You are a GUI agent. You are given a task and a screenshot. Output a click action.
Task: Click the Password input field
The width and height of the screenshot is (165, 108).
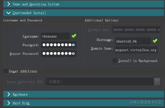tap(59, 45)
